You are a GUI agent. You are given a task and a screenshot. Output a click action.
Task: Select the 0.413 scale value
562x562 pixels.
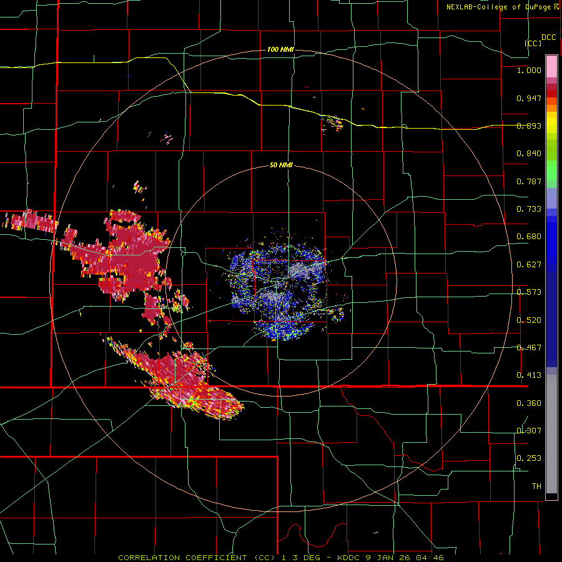pyautogui.click(x=529, y=375)
